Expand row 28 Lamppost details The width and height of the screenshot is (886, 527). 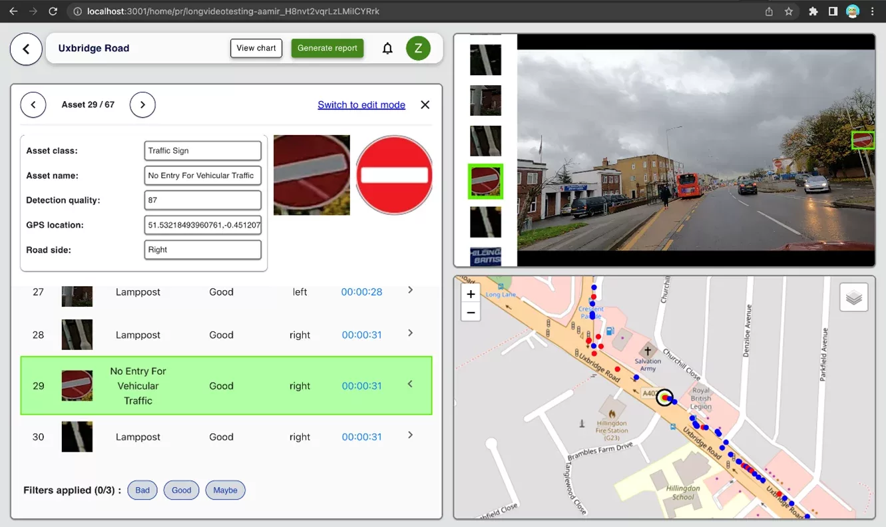(x=410, y=333)
